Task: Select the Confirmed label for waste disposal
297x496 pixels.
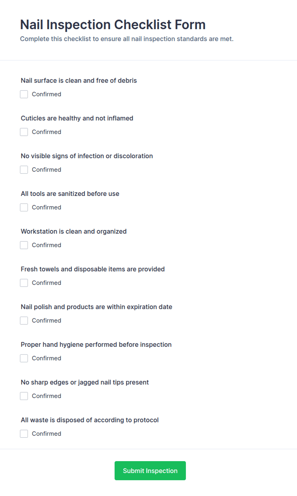Action: pos(46,434)
